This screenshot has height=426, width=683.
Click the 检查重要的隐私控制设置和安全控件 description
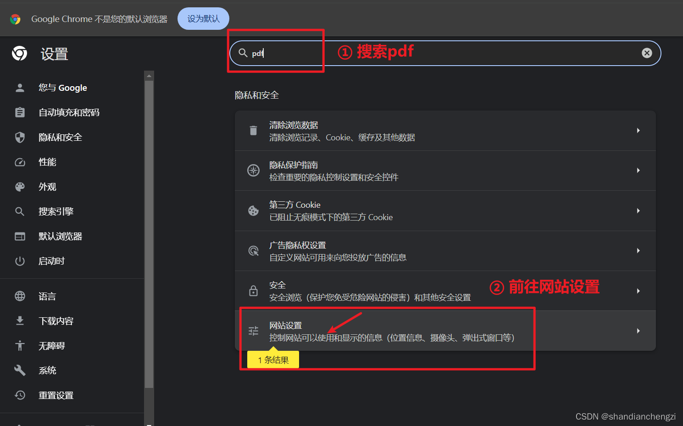334,177
